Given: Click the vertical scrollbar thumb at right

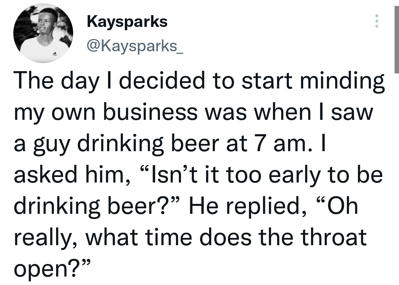Looking at the screenshot, I should (396, 39).
